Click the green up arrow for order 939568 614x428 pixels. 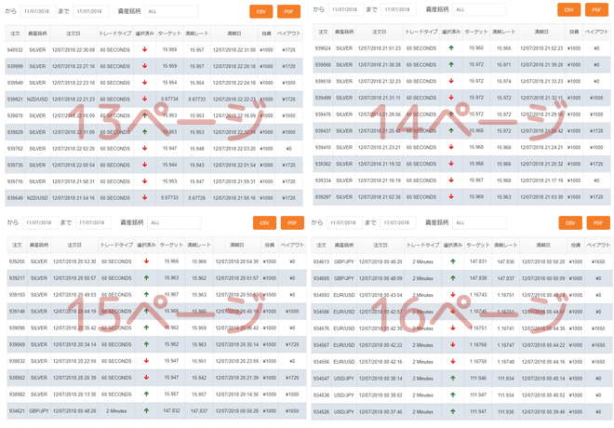pyautogui.click(x=451, y=64)
